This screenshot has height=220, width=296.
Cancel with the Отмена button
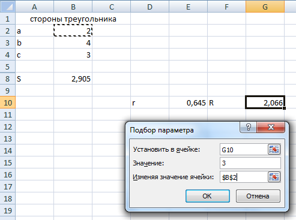258,196
